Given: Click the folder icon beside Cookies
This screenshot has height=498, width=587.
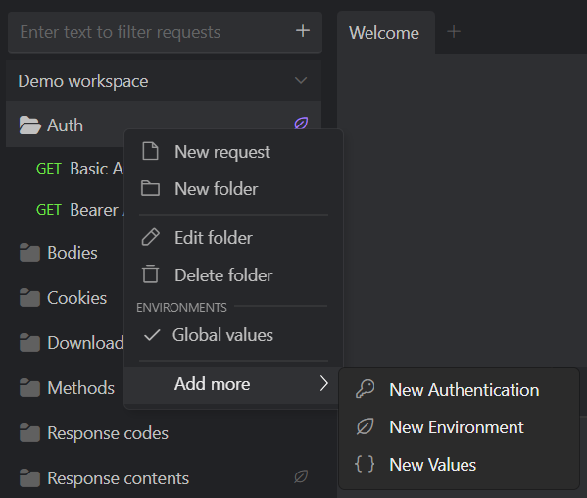Looking at the screenshot, I should pyautogui.click(x=29, y=298).
